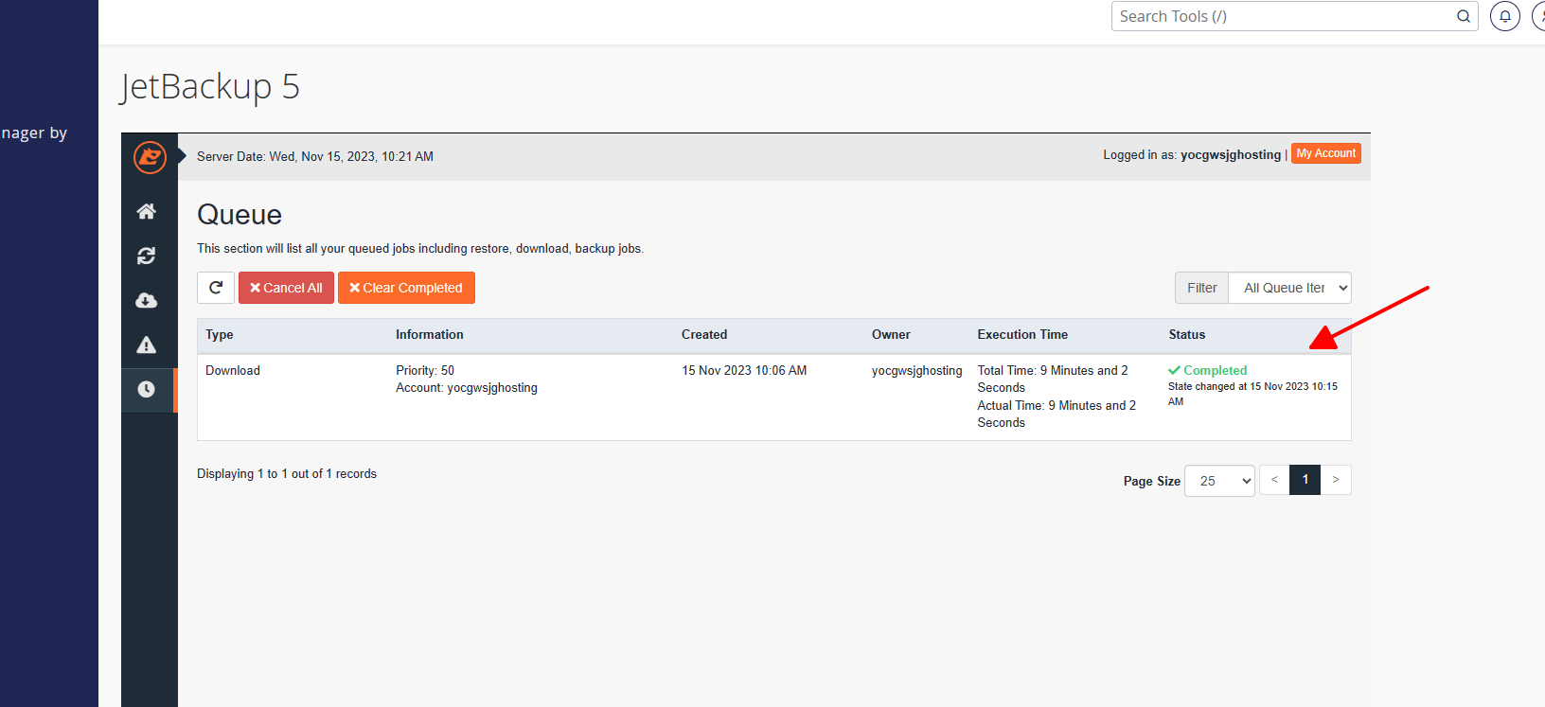Click the Created column header
Screen dimensions: 1545x707
click(704, 335)
